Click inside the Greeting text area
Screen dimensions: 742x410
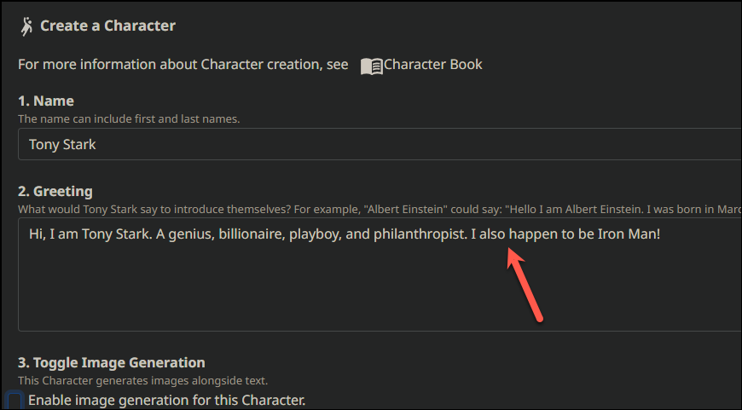point(380,274)
